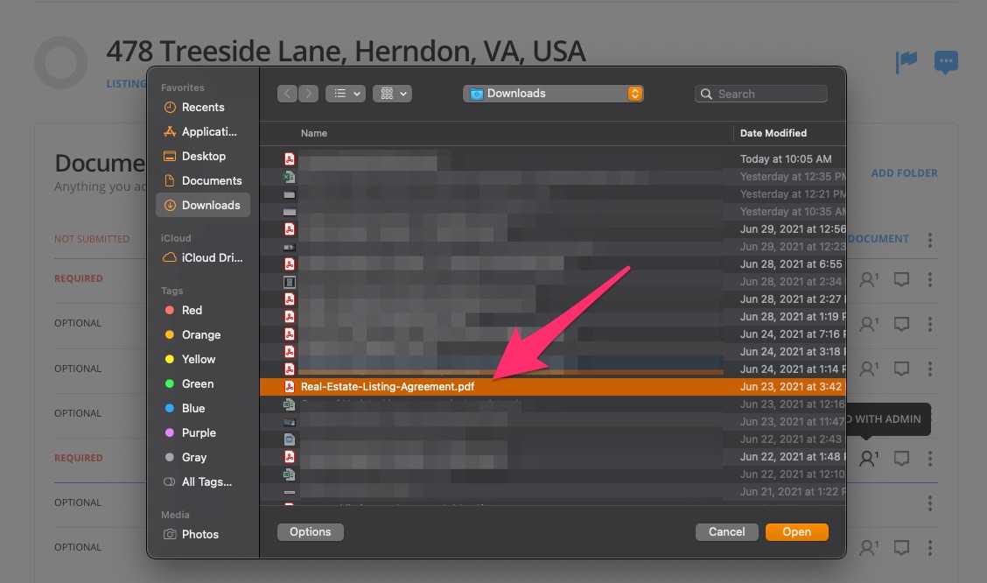Image resolution: width=987 pixels, height=583 pixels.
Task: Open the three-dot menu next to DOCUMENT
Action: click(929, 239)
